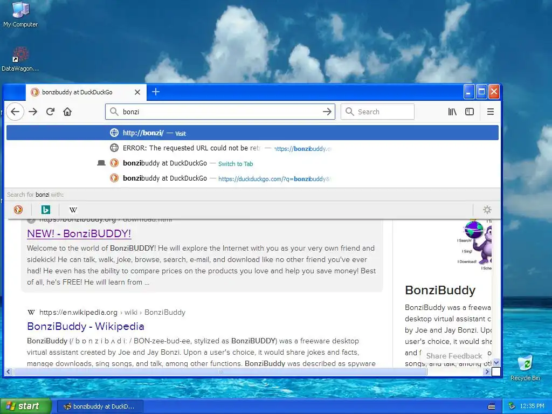This screenshot has width=552, height=414.
Task: Open the Firefox hamburger menu
Action: [x=490, y=112]
